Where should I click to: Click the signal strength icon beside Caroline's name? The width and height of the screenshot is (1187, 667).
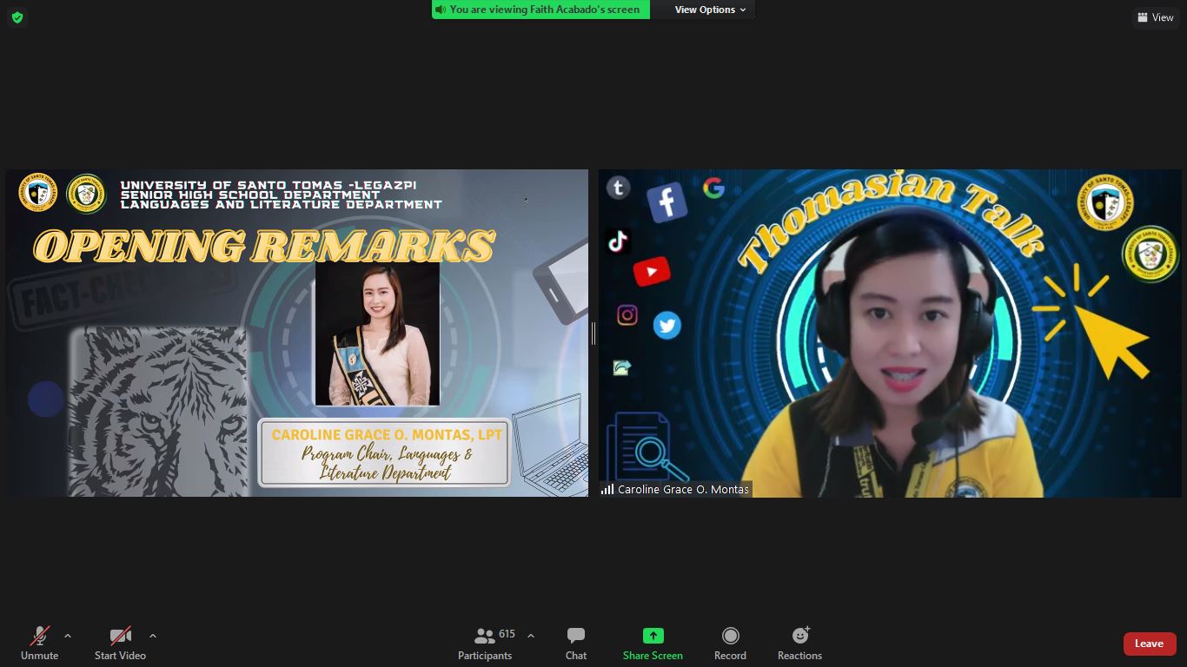[x=607, y=490]
